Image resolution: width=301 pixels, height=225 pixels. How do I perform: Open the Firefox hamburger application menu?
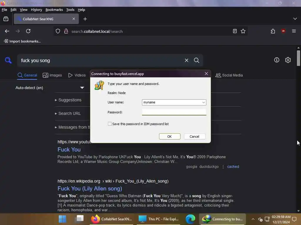(294, 31)
